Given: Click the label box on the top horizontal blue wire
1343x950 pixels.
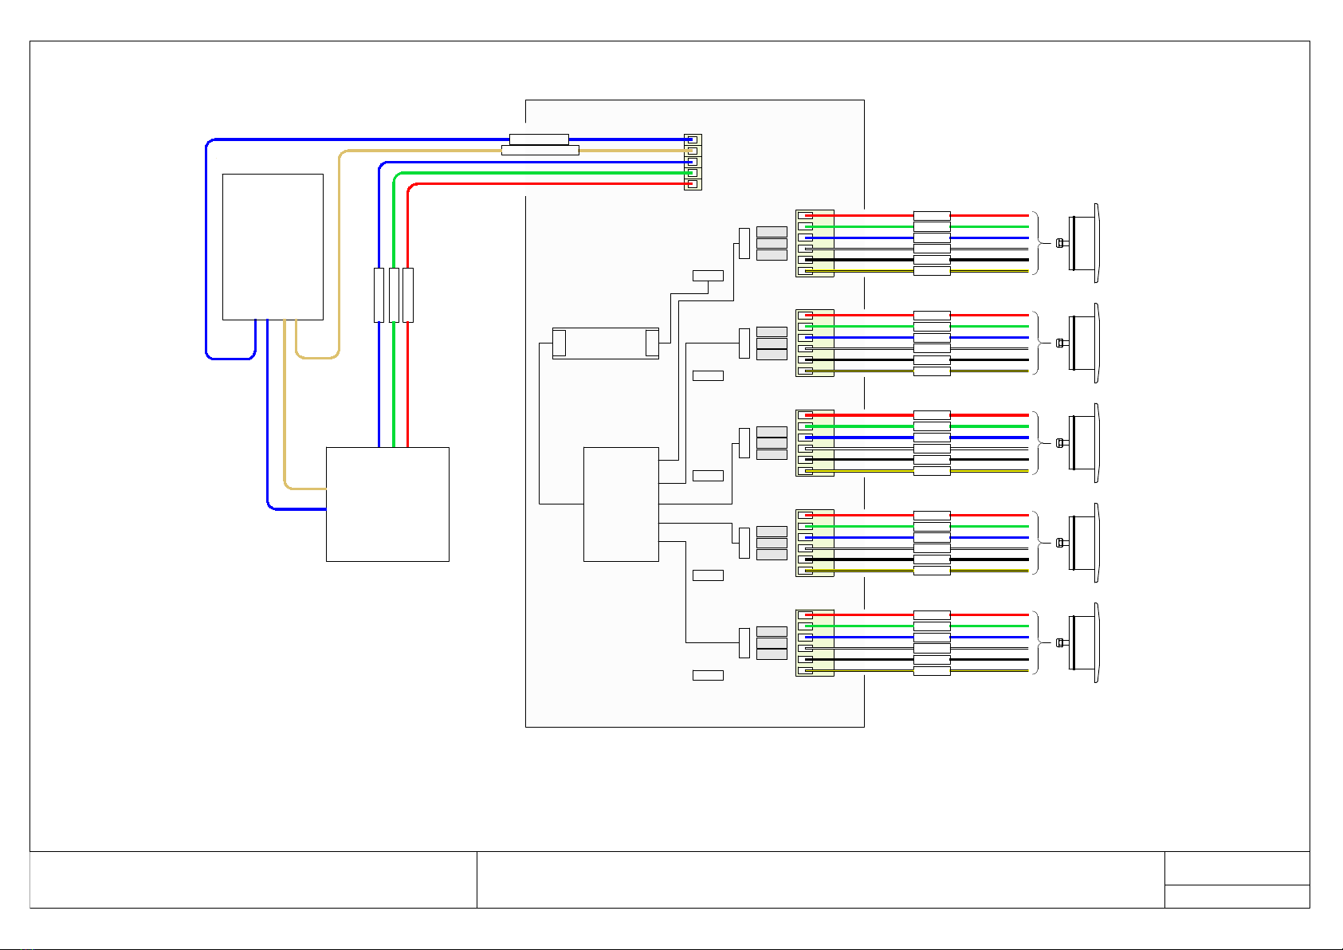Looking at the screenshot, I should coord(539,139).
